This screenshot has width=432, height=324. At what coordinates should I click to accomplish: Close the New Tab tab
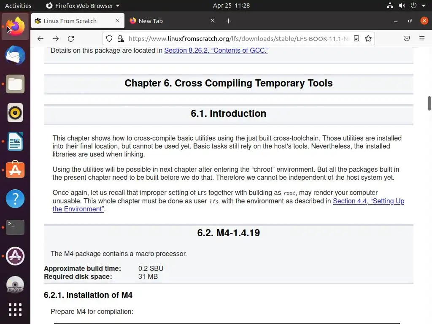tap(213, 21)
